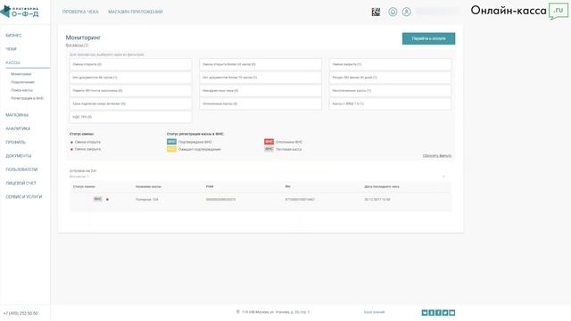Click Сбросить фильтр link

pyautogui.click(x=437, y=156)
